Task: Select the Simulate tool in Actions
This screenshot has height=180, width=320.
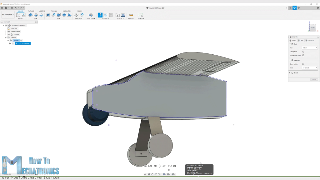Action: [100, 15]
